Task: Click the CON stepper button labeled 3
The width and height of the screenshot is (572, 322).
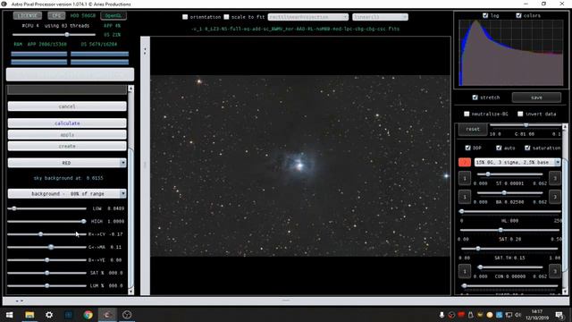Action: click(555, 272)
